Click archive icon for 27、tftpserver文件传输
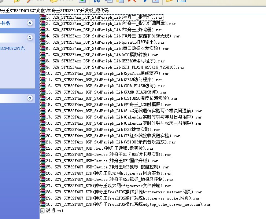 coord(43,186)
